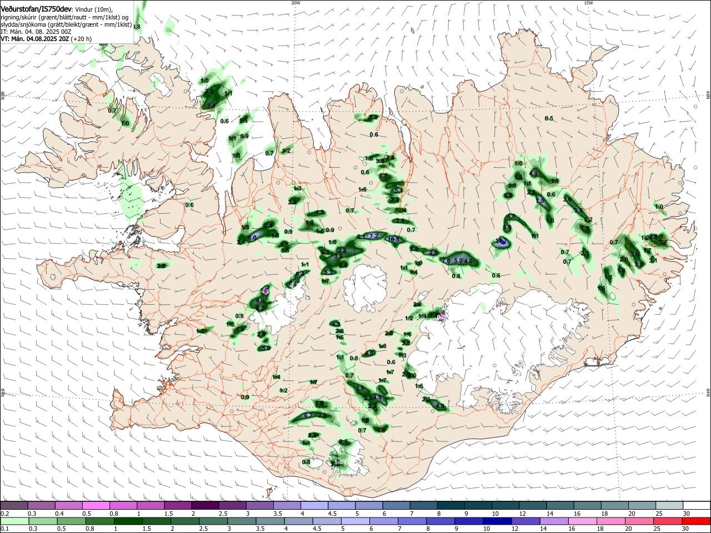Click the palest green swatch right of 0.1 in bottom legend row

(x=14, y=521)
